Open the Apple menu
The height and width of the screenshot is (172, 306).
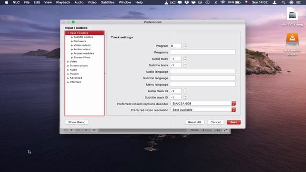coord(6,2)
